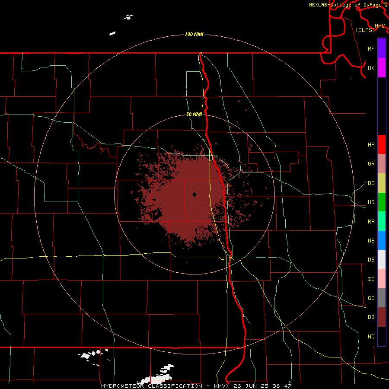Click the purple RF legend color swatch

[x=382, y=48]
